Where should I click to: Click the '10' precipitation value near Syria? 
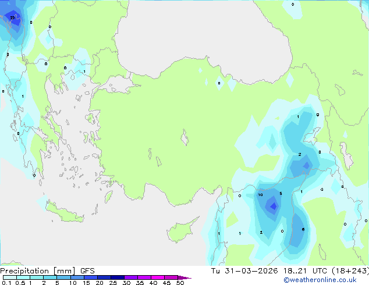[260, 195]
